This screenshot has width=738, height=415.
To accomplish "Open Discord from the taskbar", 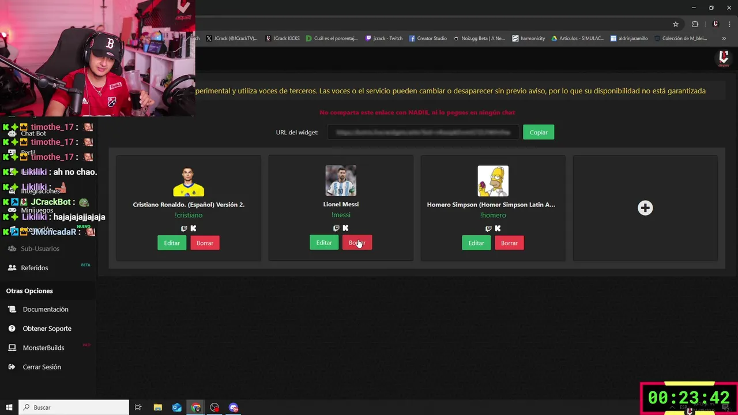I will [234, 408].
